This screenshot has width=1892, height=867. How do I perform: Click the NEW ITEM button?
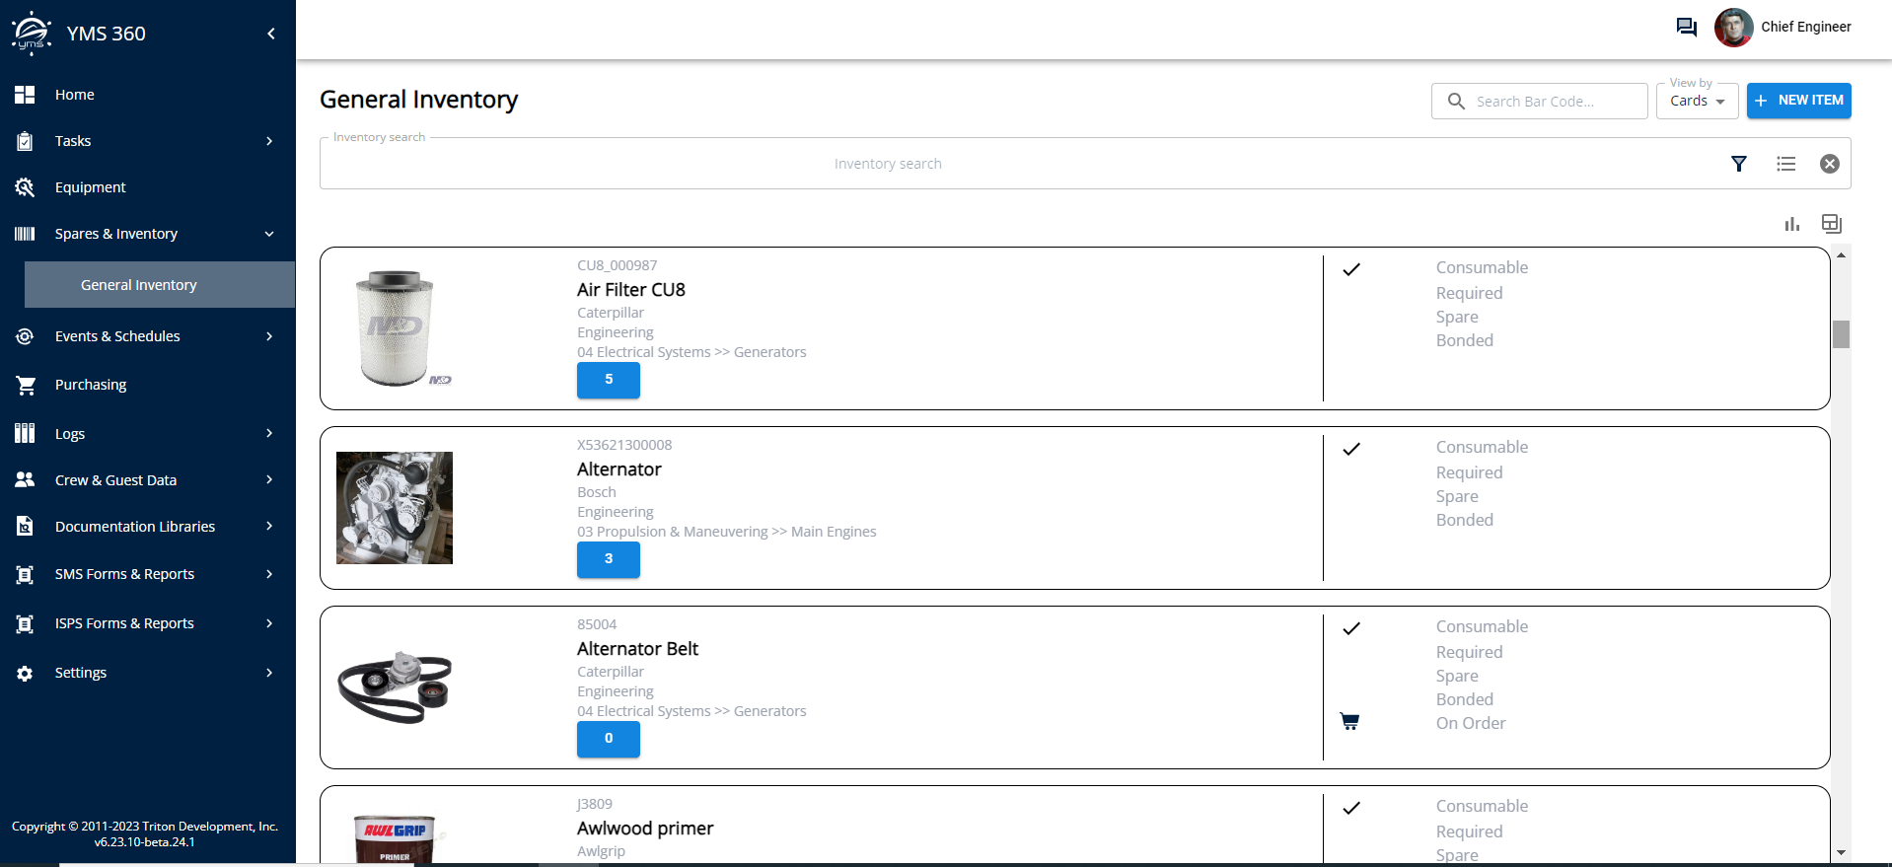1798,101
